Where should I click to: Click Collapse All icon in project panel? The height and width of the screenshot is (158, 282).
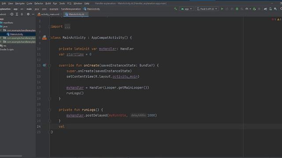pyautogui.click(x=22, y=14)
